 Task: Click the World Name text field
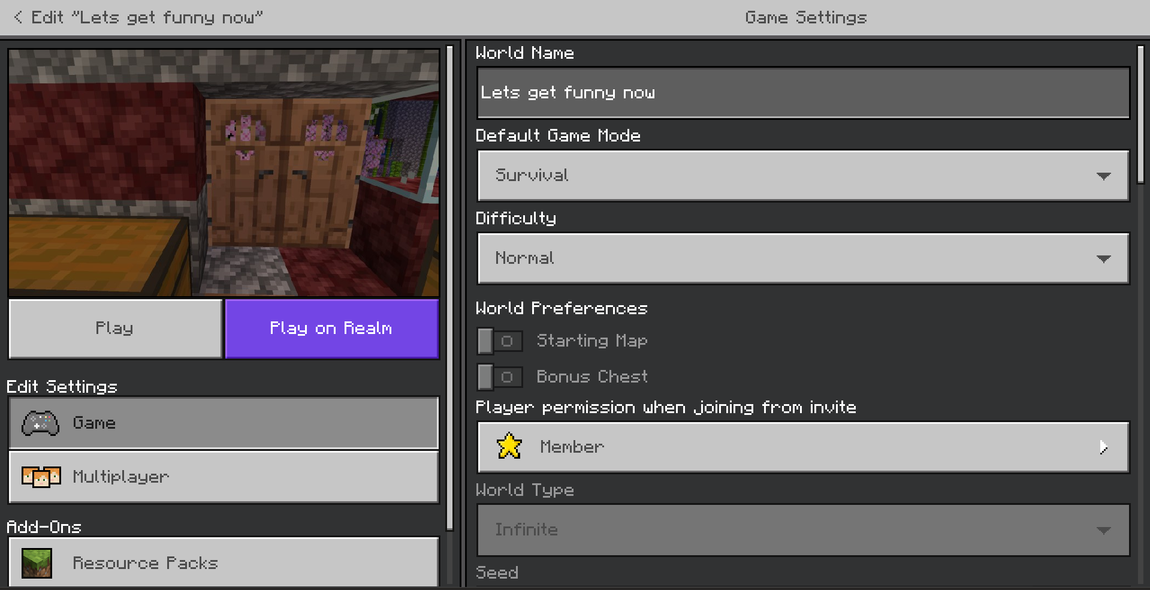803,92
